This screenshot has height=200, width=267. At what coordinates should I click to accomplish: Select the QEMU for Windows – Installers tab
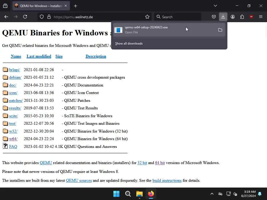(41, 6)
